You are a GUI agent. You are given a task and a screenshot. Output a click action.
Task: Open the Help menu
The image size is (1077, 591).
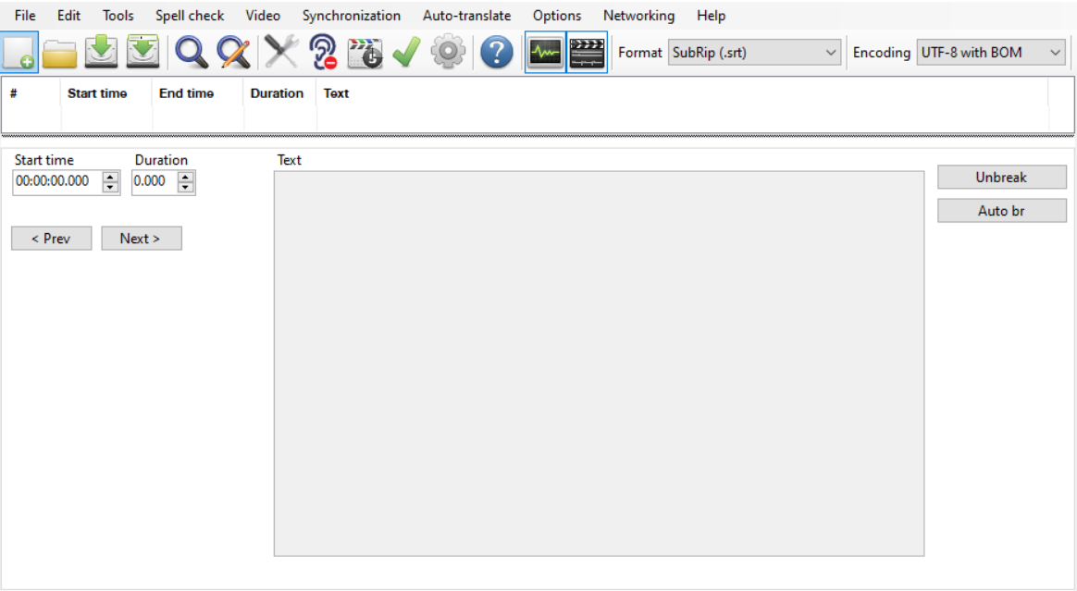711,15
